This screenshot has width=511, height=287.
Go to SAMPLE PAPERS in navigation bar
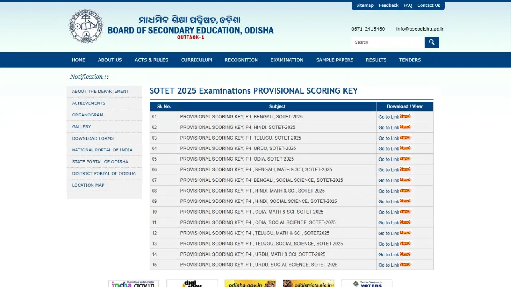pyautogui.click(x=335, y=60)
